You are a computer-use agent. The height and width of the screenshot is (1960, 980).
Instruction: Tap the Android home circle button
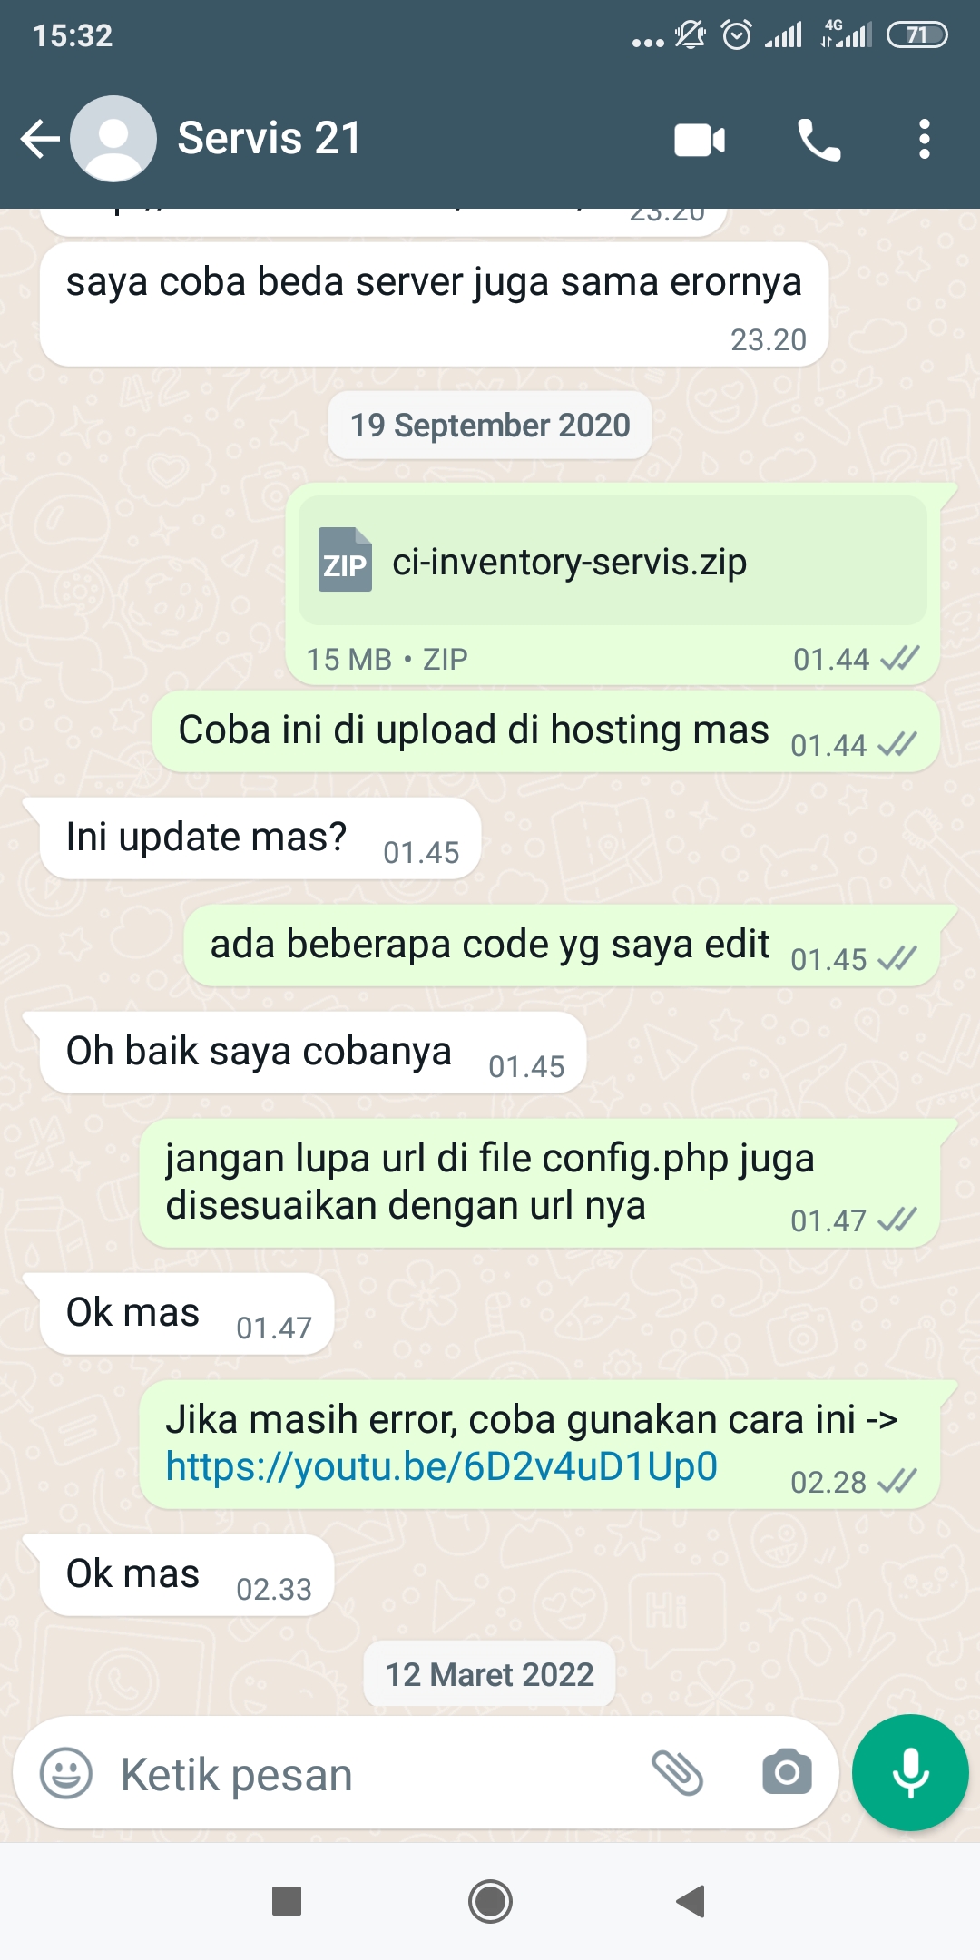pos(490,1901)
